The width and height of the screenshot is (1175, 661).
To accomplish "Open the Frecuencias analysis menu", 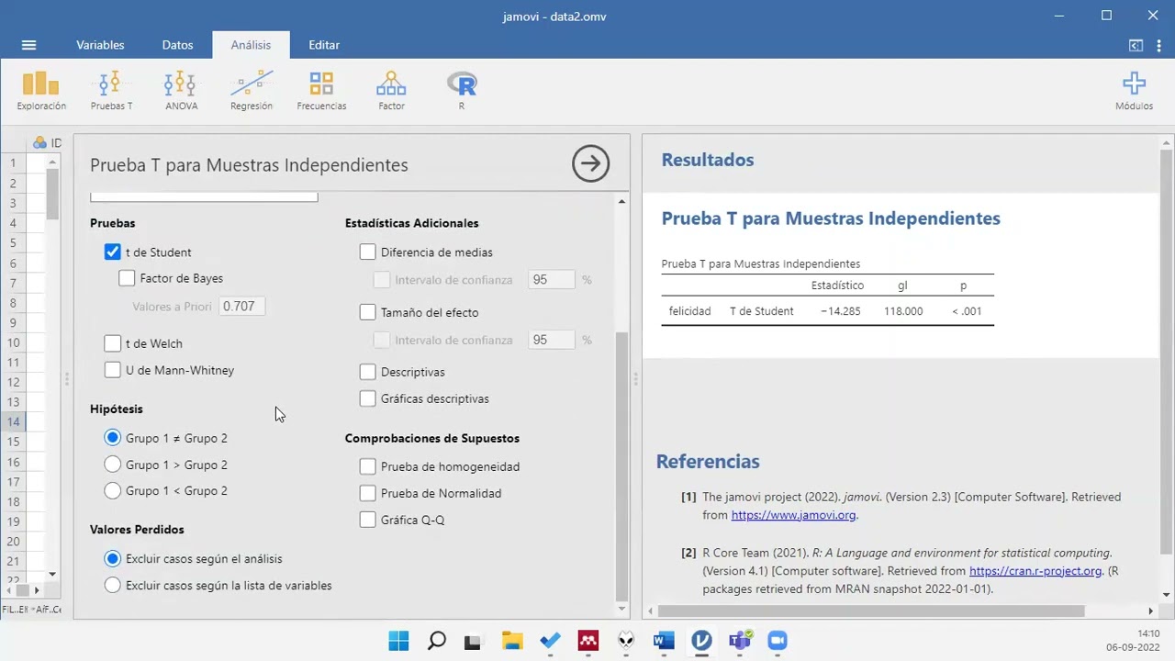I will point(321,91).
